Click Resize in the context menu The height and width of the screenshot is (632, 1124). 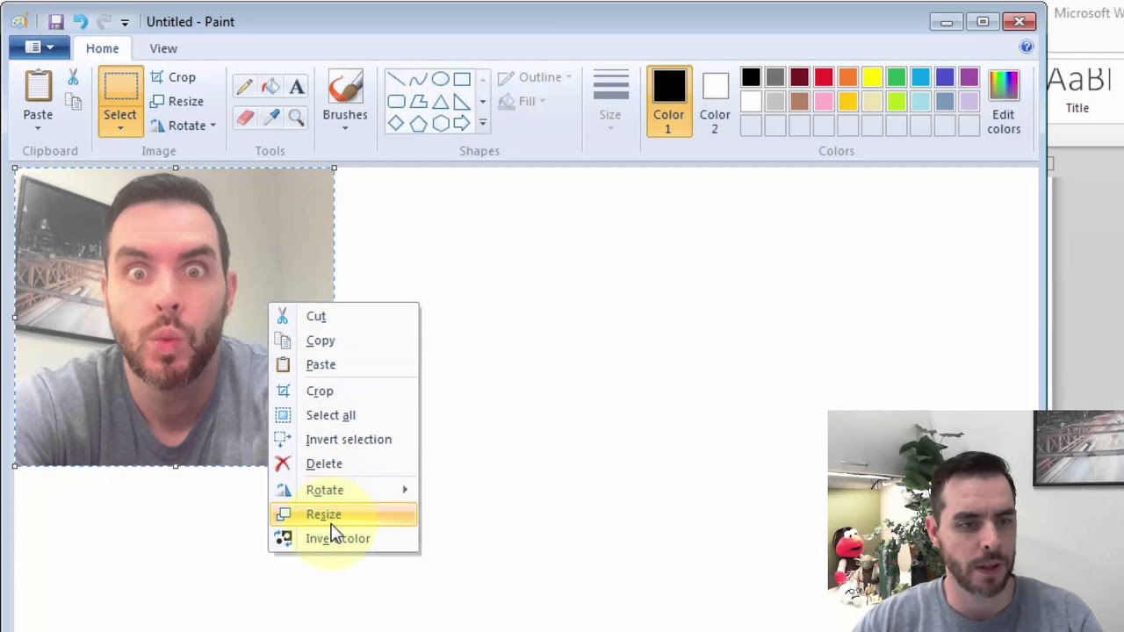[323, 514]
